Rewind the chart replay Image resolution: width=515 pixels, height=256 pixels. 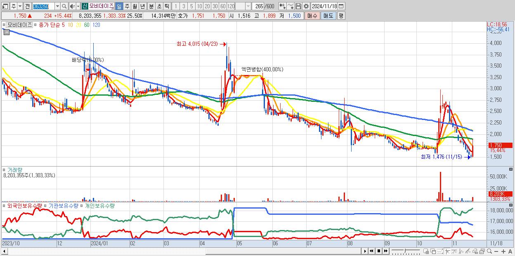(371, 251)
